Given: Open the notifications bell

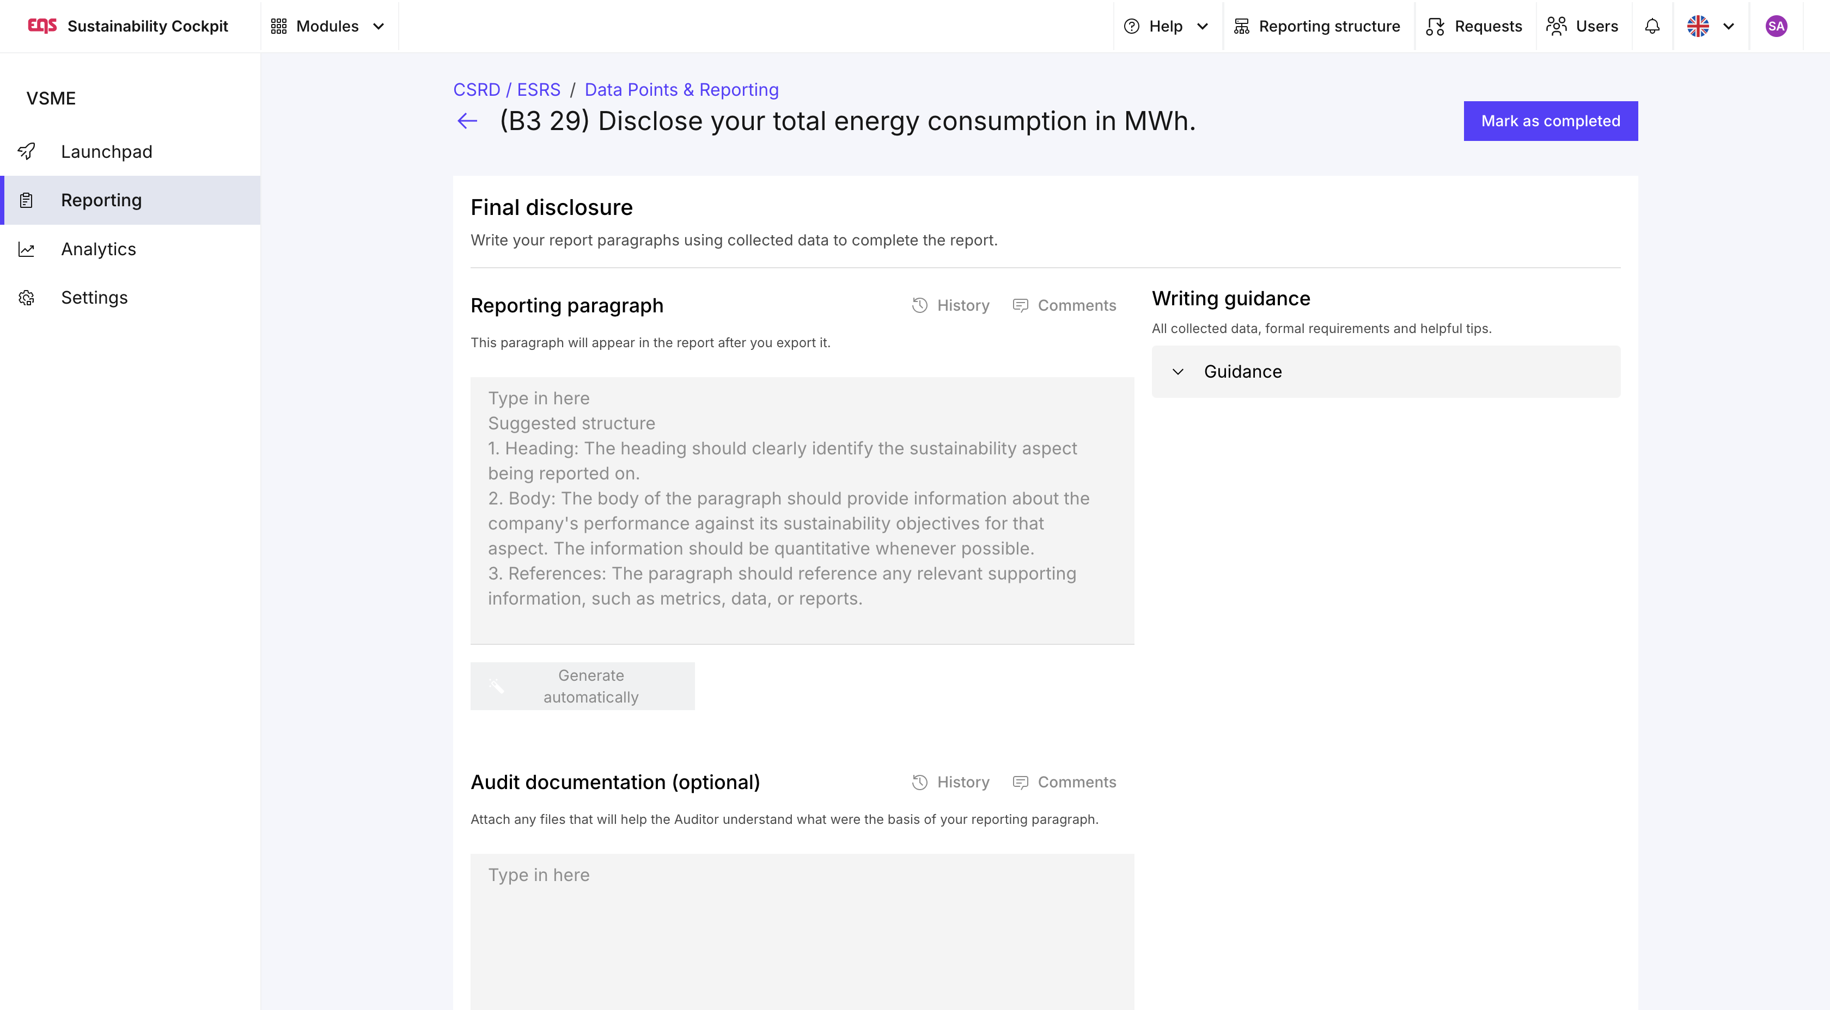Looking at the screenshot, I should 1652,26.
